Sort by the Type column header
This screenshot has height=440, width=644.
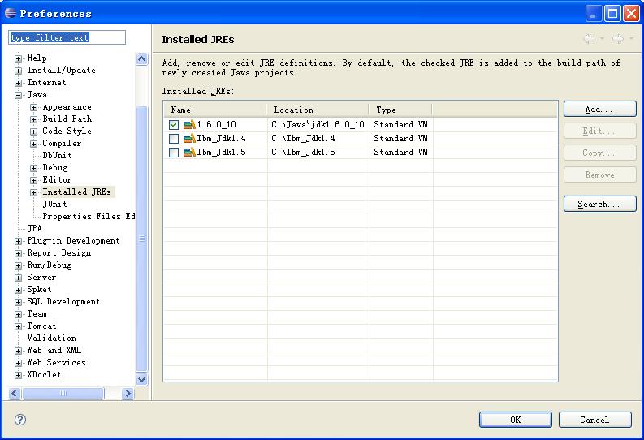(x=401, y=110)
